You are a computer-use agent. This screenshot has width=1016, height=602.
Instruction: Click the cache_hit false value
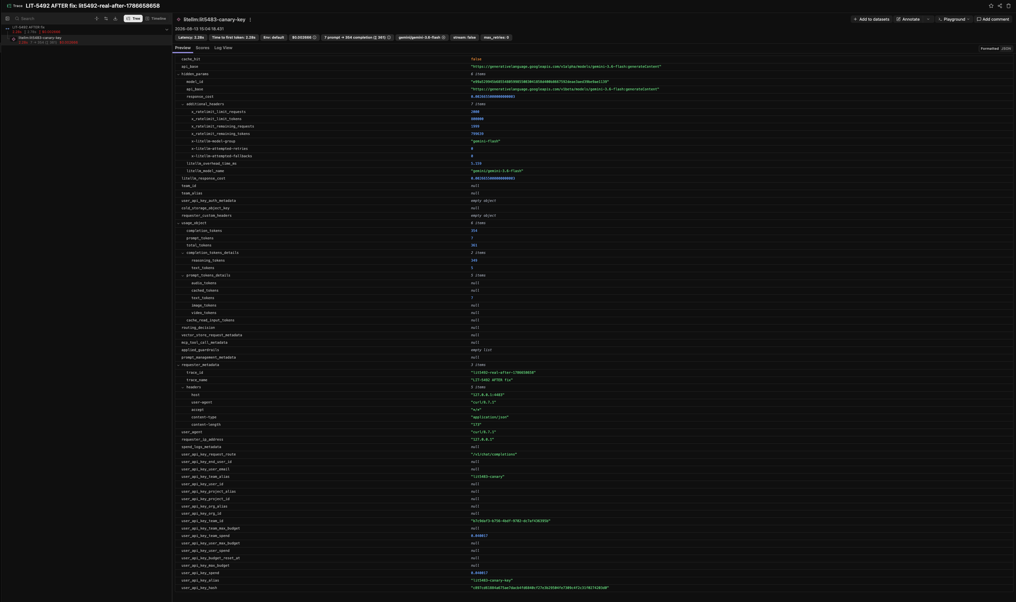[x=476, y=59]
